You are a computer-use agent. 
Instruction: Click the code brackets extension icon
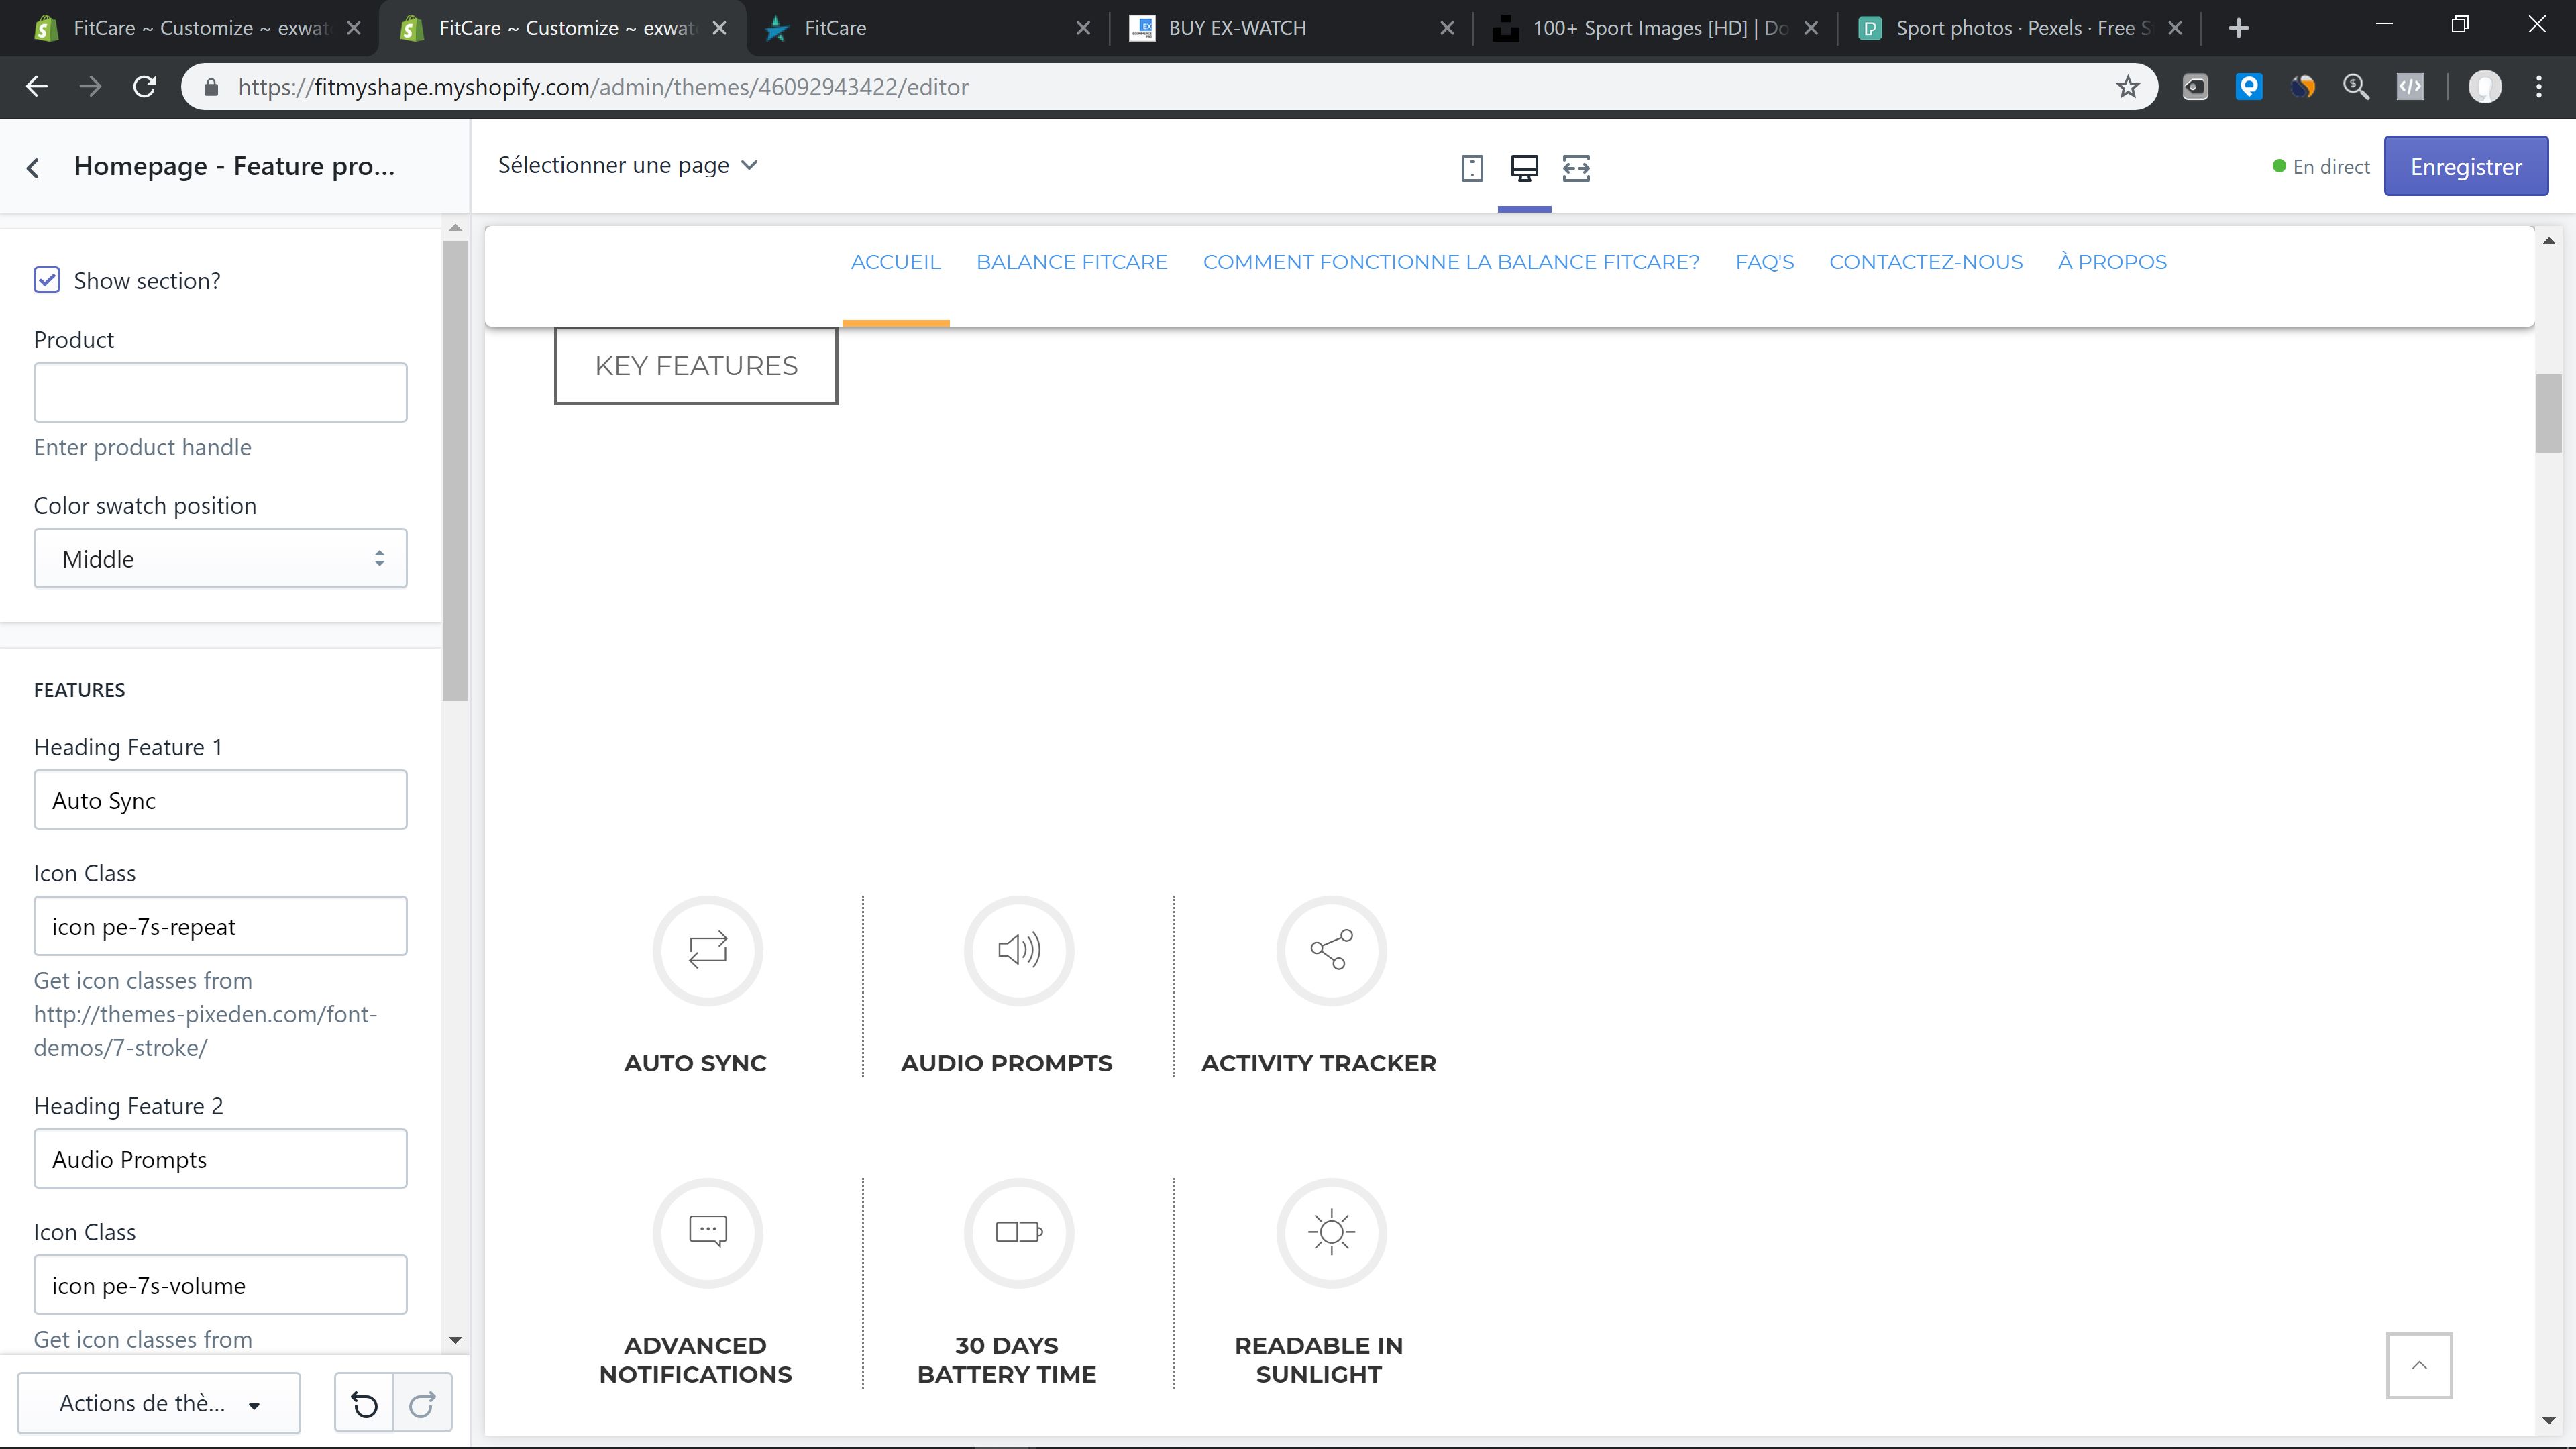click(2410, 87)
